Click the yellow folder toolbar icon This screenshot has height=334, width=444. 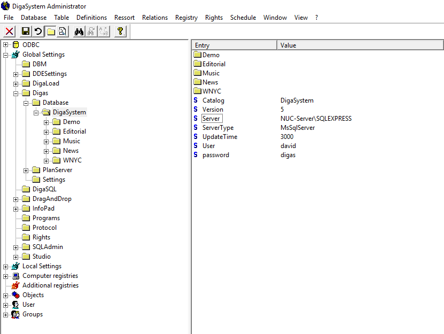[50, 32]
